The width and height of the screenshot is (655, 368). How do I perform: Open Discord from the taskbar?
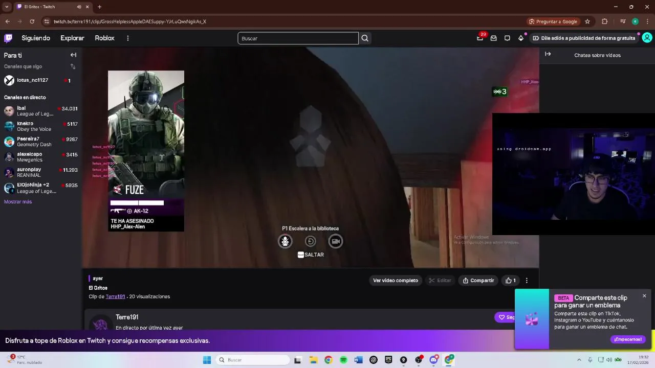click(x=433, y=360)
